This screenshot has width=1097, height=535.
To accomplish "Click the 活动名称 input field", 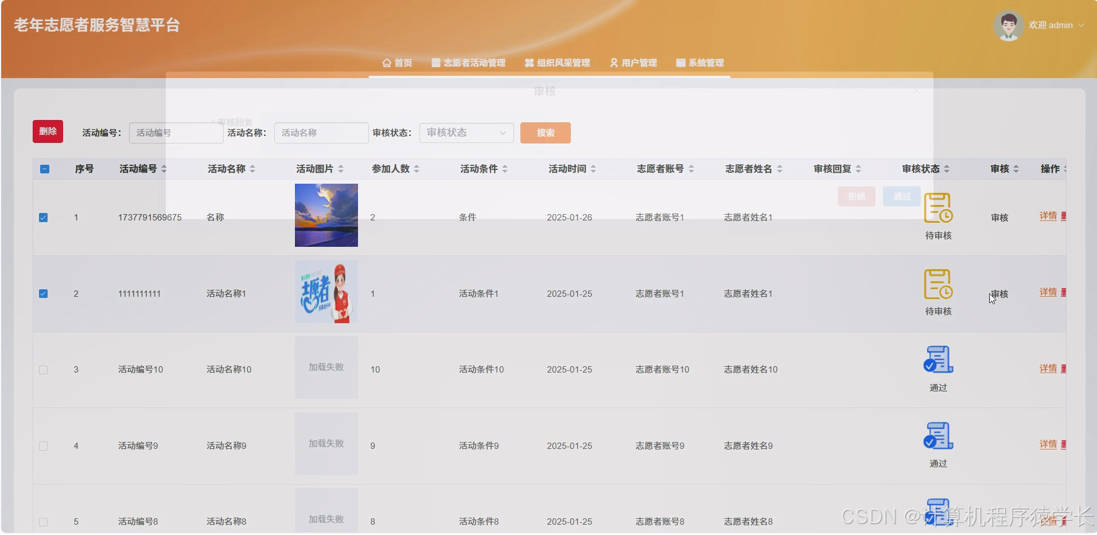I will pyautogui.click(x=321, y=133).
